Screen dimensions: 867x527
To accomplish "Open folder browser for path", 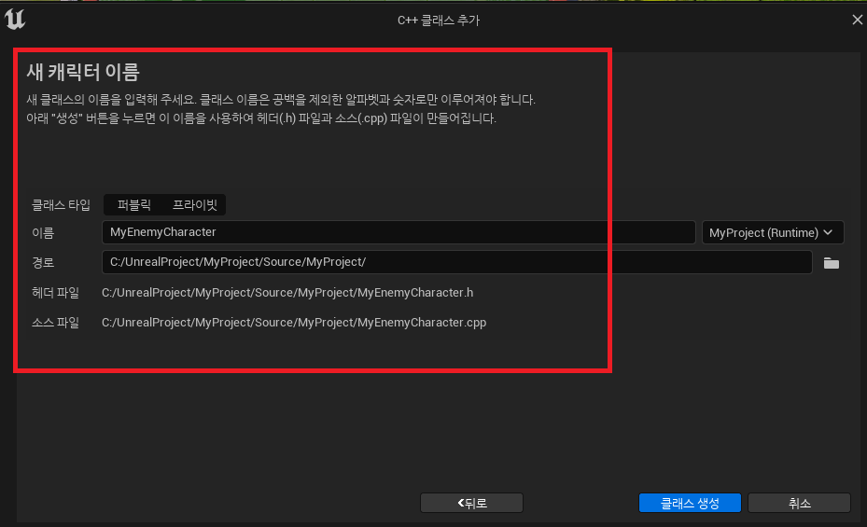I will pos(831,263).
